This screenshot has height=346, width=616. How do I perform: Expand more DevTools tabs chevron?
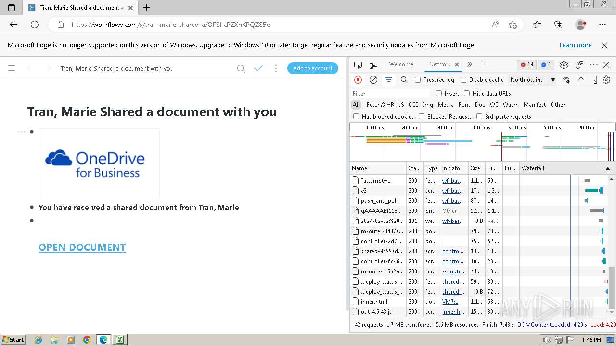pyautogui.click(x=470, y=64)
